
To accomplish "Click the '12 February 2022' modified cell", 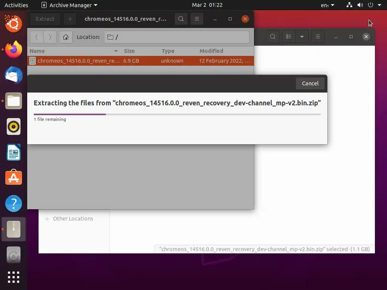I will point(224,61).
